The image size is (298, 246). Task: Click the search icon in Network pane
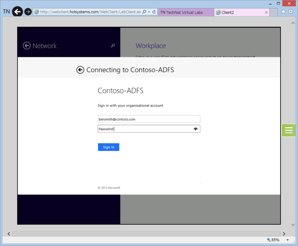pos(113,45)
